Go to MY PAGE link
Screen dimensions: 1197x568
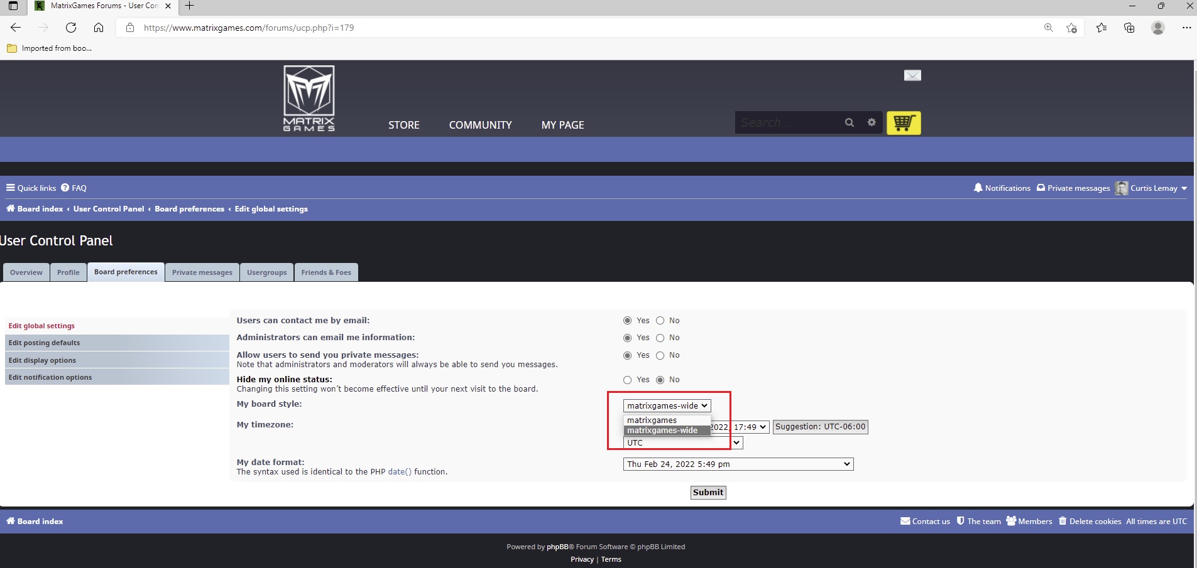[563, 125]
